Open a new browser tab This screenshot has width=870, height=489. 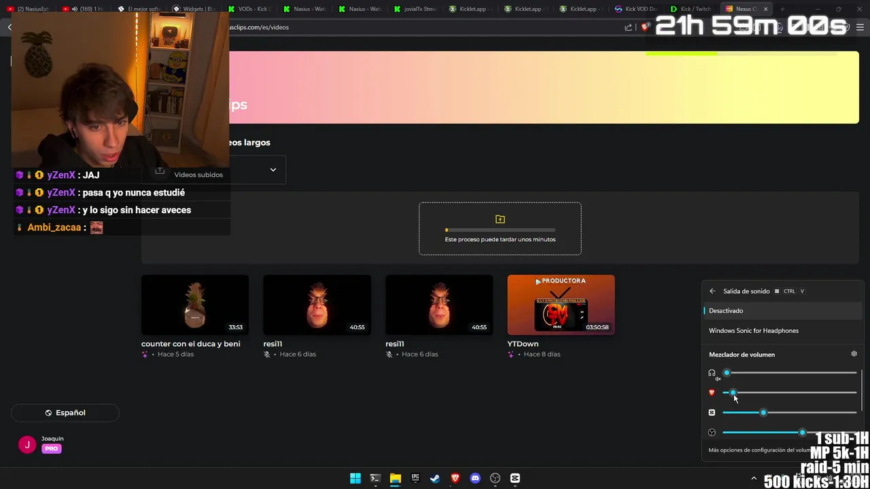(782, 9)
